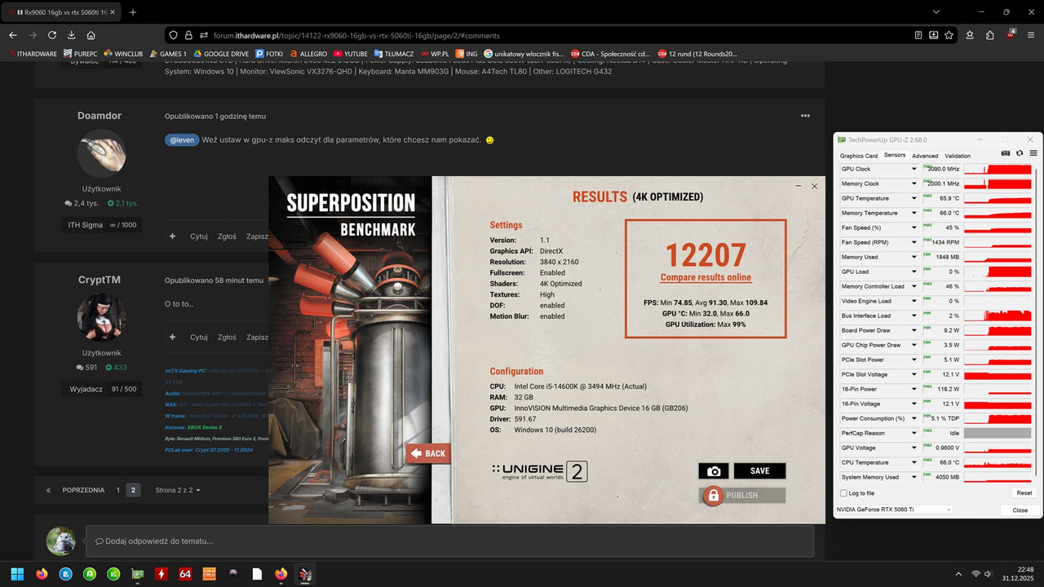
Task: Open the Fan Speed (%) sensor dropdown
Action: pos(913,227)
